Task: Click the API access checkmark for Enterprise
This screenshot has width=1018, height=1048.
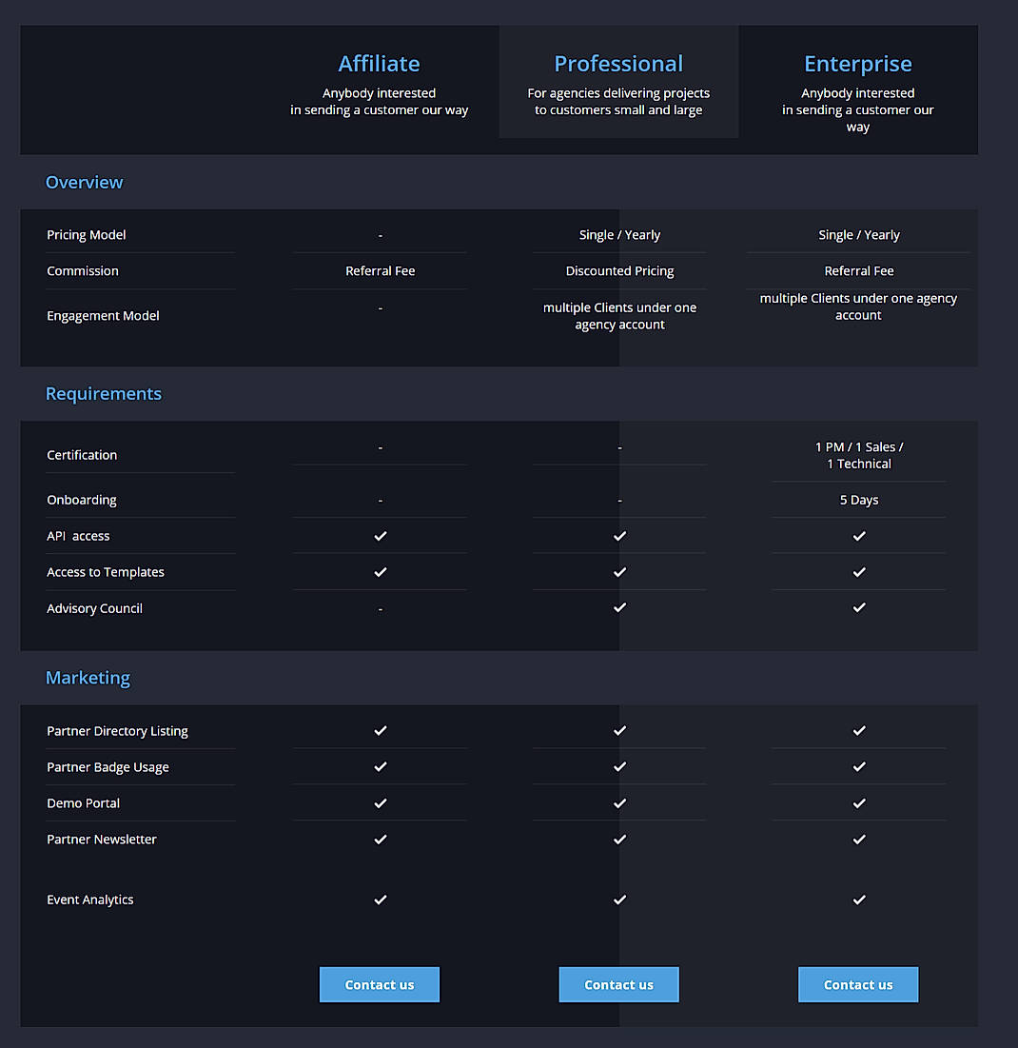Action: (859, 536)
